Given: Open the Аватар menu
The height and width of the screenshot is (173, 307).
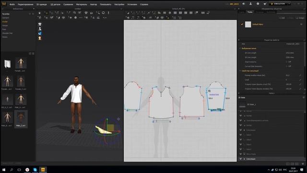Looking at the screenshot, I should (x=94, y=4).
